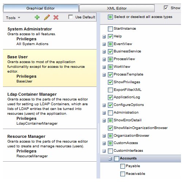Select the System Administrator role
This screenshot has width=185, height=184.
tap(50, 36)
